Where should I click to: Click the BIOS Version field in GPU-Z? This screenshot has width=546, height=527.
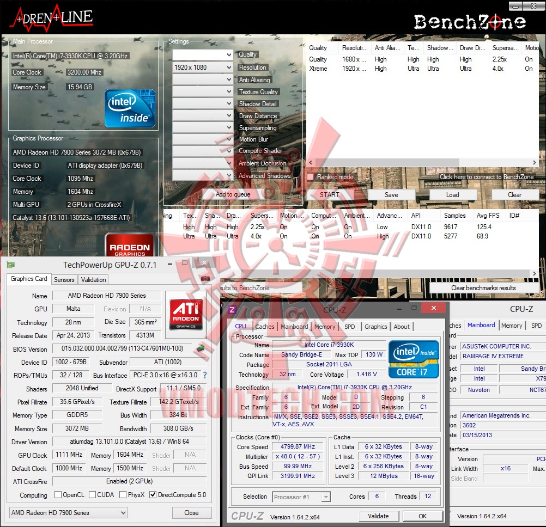pos(122,348)
